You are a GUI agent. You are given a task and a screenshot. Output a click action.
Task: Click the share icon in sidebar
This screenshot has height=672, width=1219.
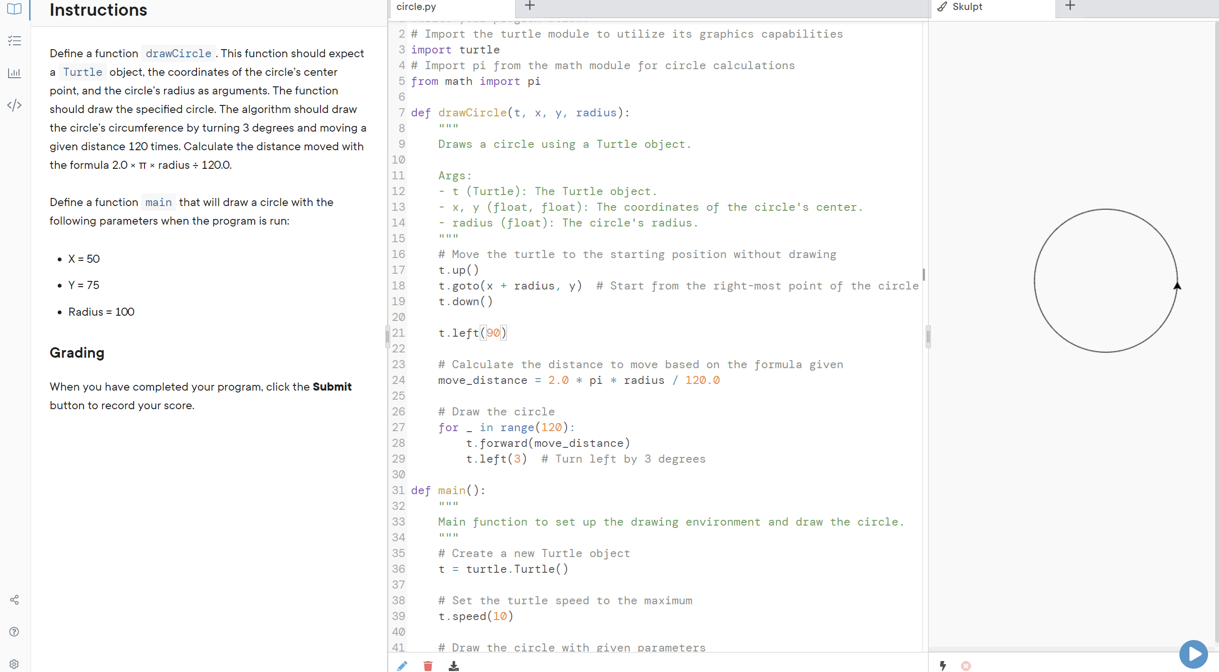coord(14,600)
